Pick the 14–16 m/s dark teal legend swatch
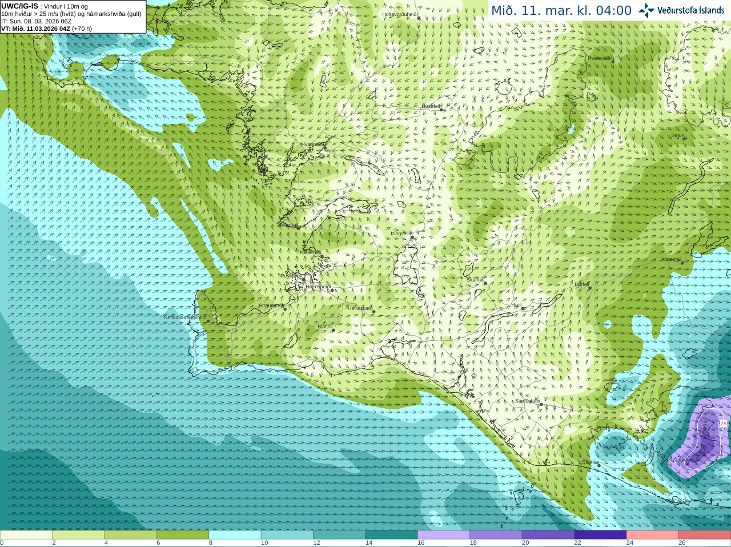 pyautogui.click(x=391, y=535)
